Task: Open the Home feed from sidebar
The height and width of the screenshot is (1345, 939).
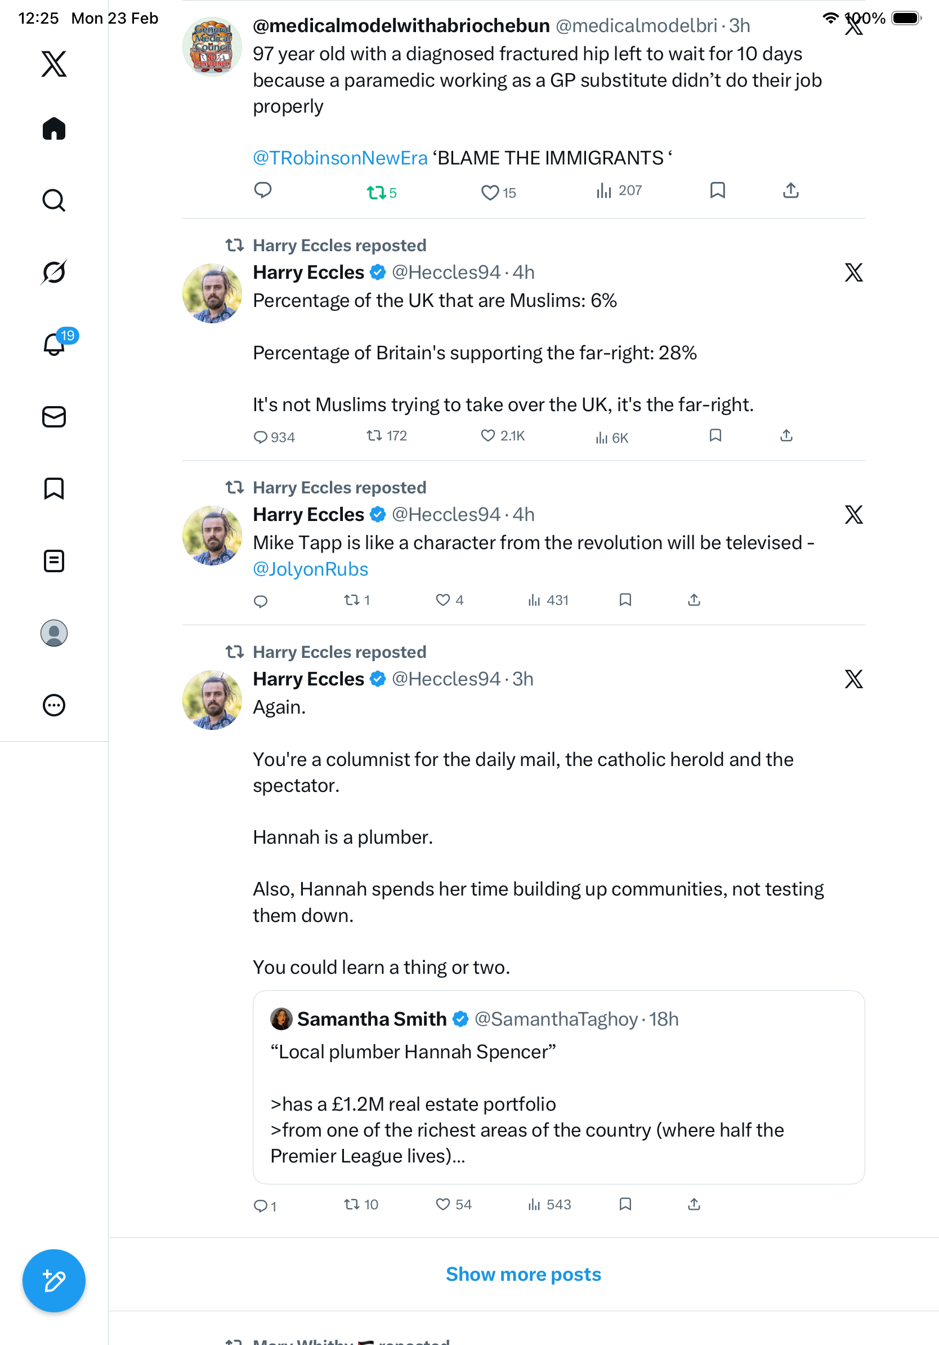Action: pos(54,129)
